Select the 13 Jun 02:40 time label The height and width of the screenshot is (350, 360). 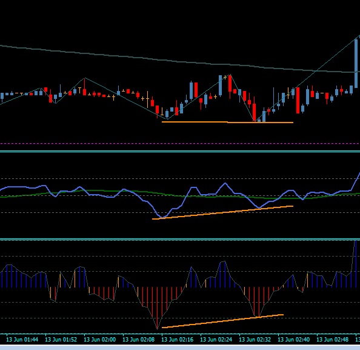pyautogui.click(x=294, y=340)
